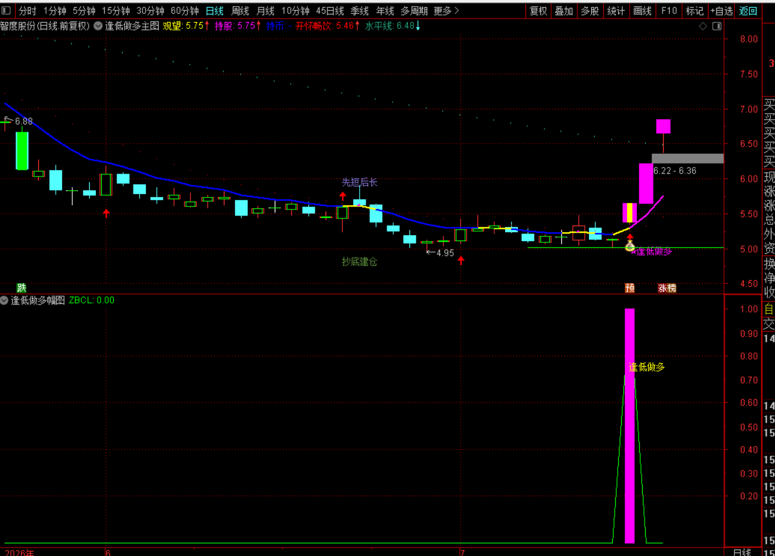Click the month 6 marker on the time axis
The height and width of the screenshot is (556, 775).
point(108,552)
